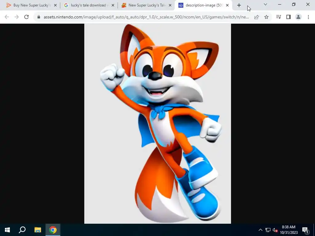
Task: Close the Buy New Super Lucky's tab
Action: (55, 5)
